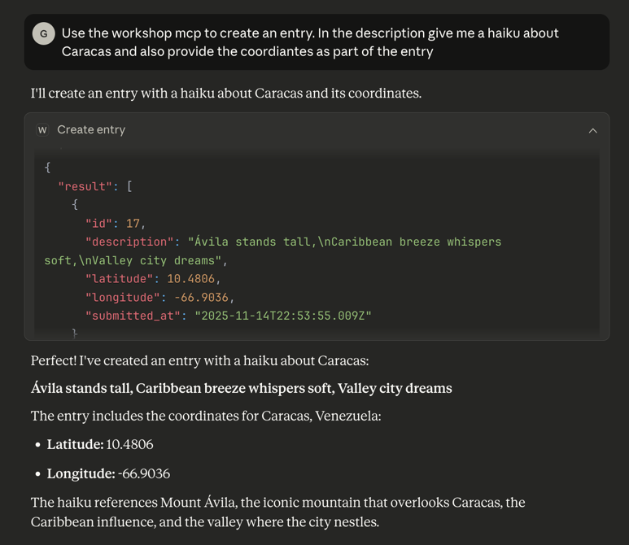The width and height of the screenshot is (629, 545).
Task: Click the "longitude" value -66.9036 in the JSON
Action: tap(201, 297)
